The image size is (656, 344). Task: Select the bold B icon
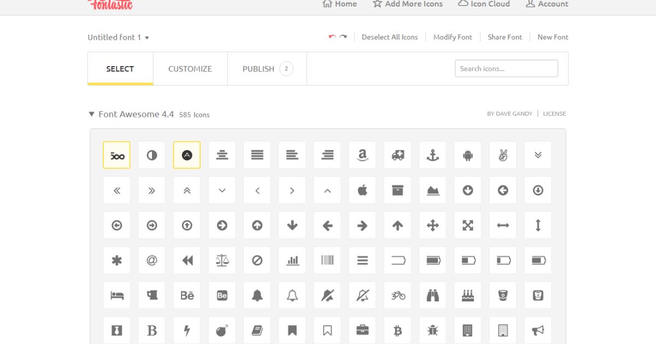tap(152, 330)
